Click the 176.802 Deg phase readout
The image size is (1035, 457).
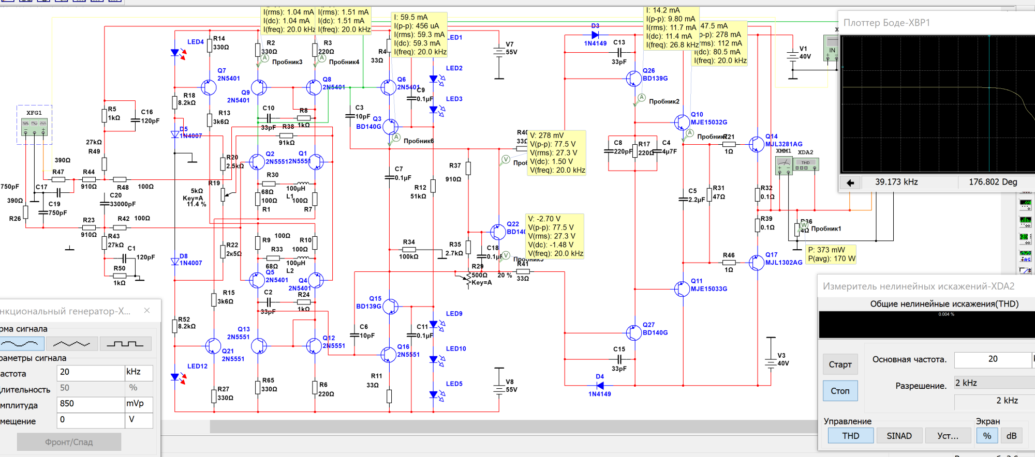[x=993, y=182]
